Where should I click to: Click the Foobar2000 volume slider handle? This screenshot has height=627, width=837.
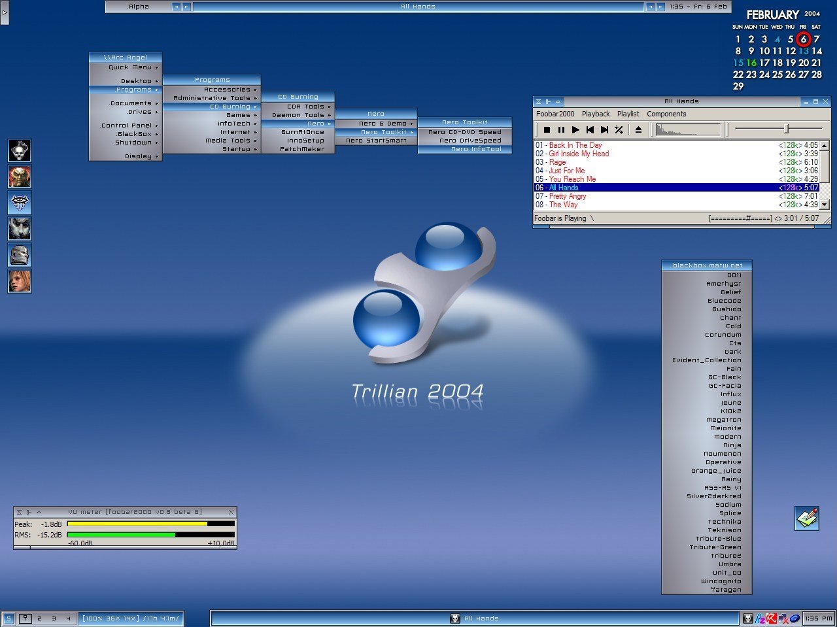pyautogui.click(x=787, y=129)
